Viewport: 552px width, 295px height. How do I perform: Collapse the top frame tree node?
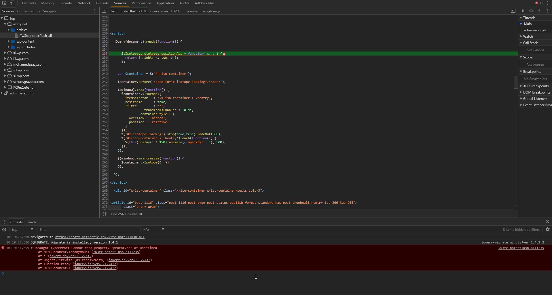pos(2,18)
